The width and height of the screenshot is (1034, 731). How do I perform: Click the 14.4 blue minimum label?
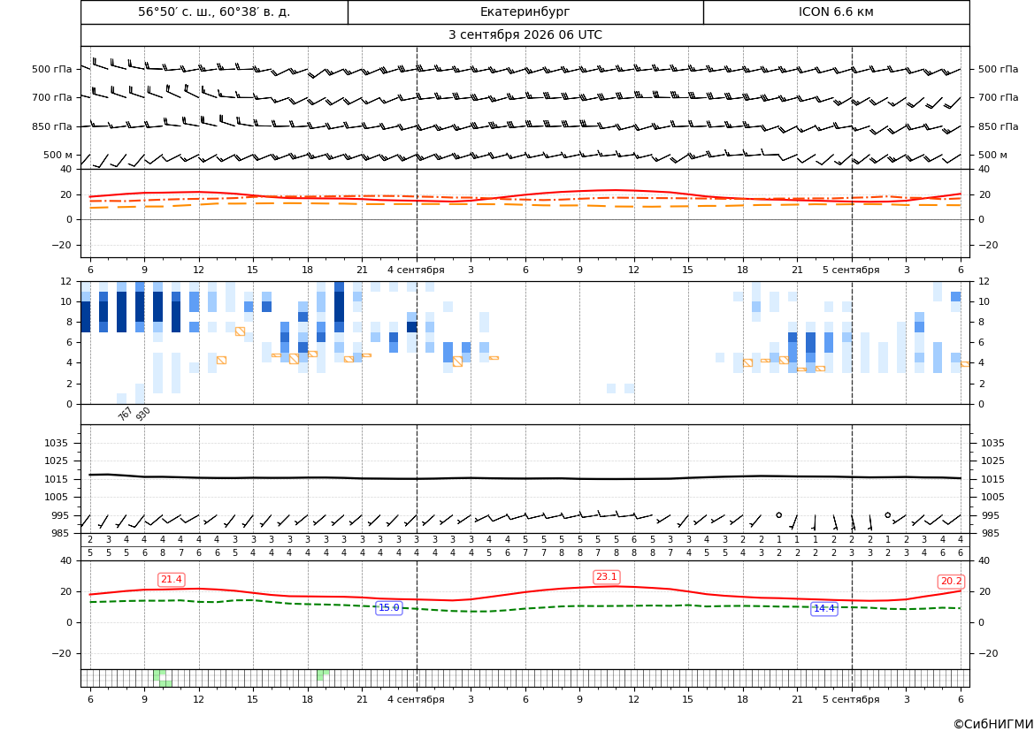(x=823, y=608)
